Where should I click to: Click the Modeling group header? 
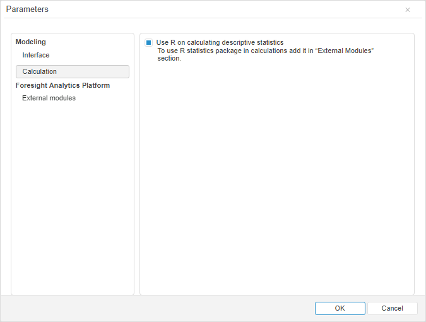[30, 42]
